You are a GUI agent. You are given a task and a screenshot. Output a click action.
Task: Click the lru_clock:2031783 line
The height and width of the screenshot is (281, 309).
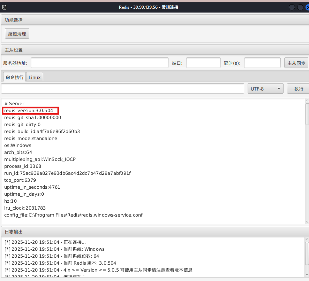pyautogui.click(x=25, y=208)
